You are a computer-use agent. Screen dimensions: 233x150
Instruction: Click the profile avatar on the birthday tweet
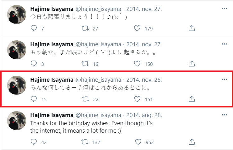tap(16, 120)
